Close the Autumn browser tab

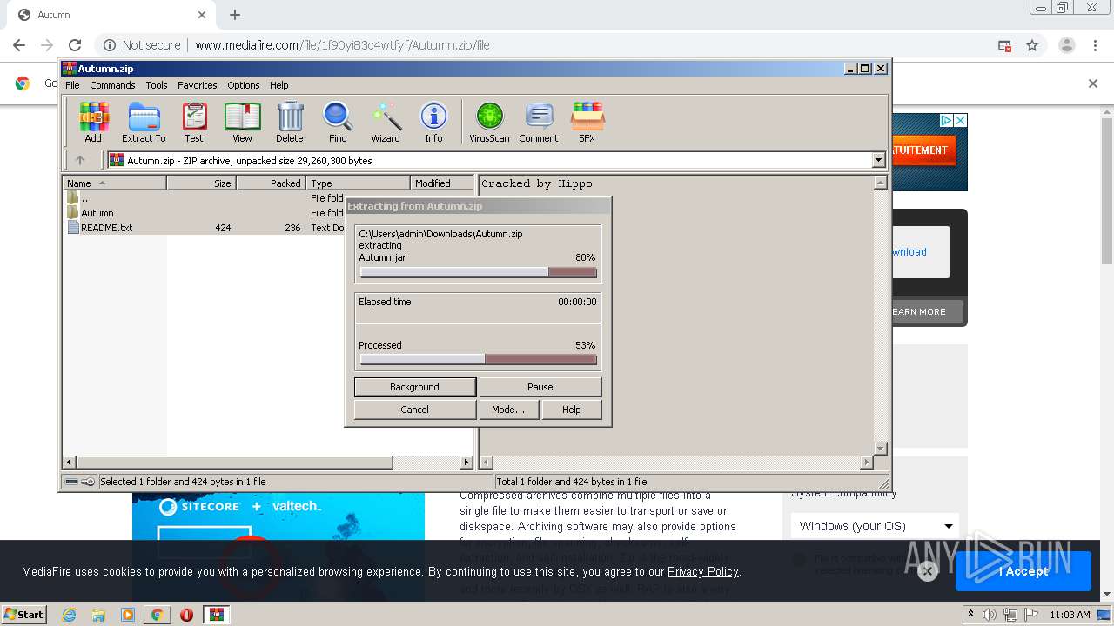click(x=202, y=15)
